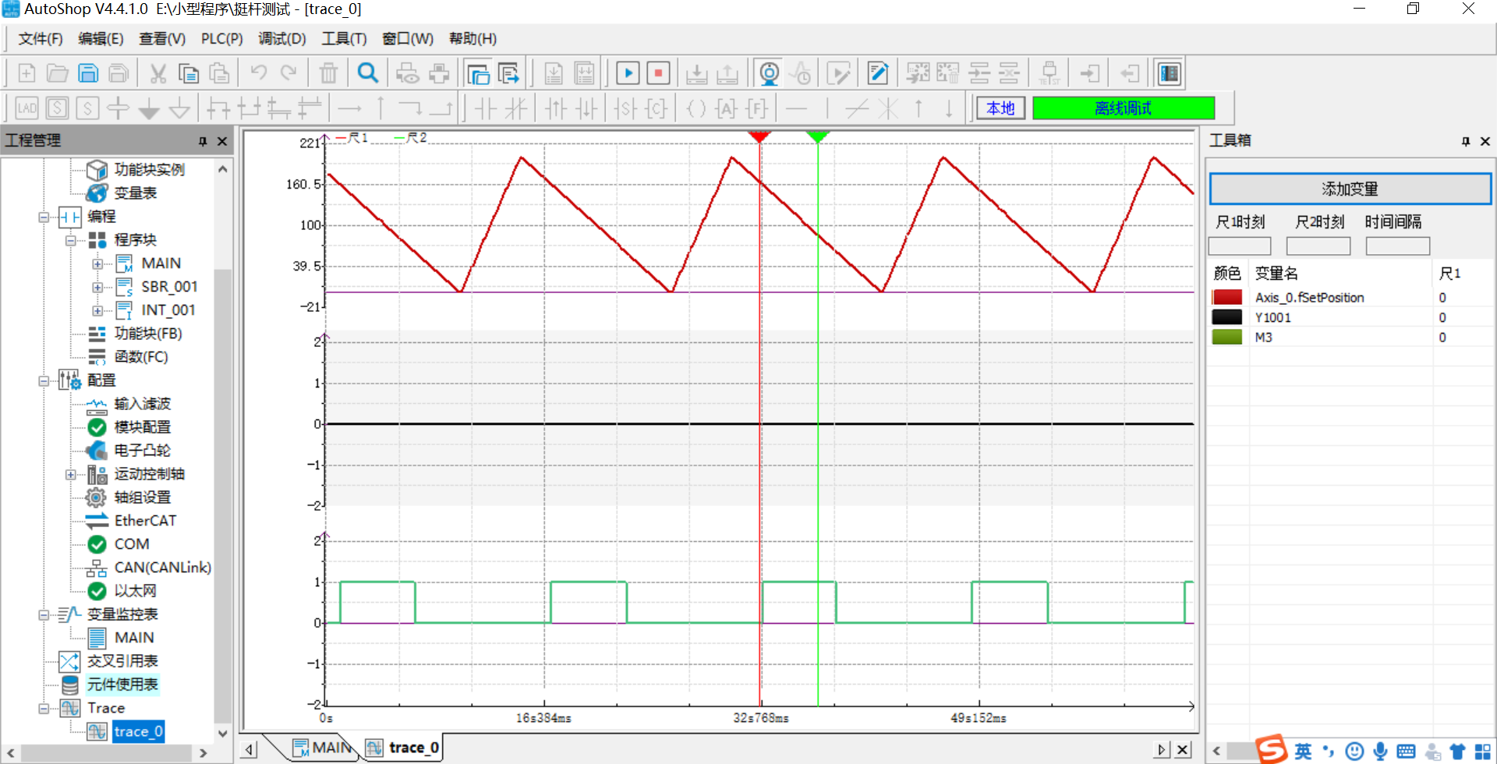Click the Paste clipboard icon
1497x764 pixels.
click(220, 73)
